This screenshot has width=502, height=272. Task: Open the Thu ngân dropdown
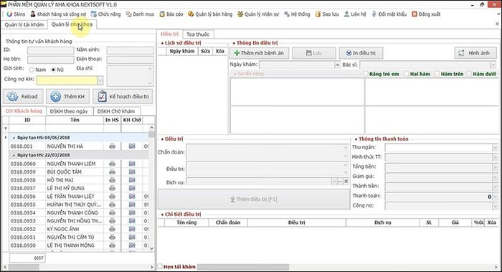pyautogui.click(x=496, y=147)
